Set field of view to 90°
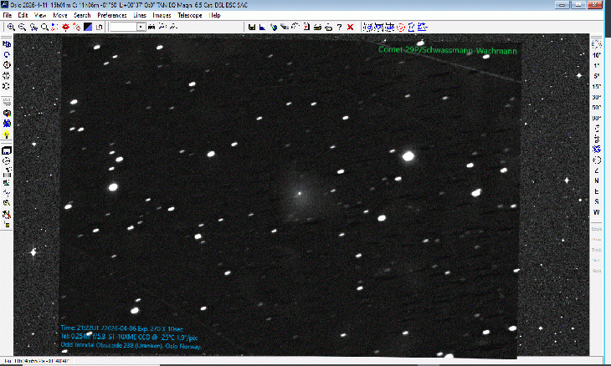Viewport: 611px width, 366px height. pyautogui.click(x=597, y=118)
